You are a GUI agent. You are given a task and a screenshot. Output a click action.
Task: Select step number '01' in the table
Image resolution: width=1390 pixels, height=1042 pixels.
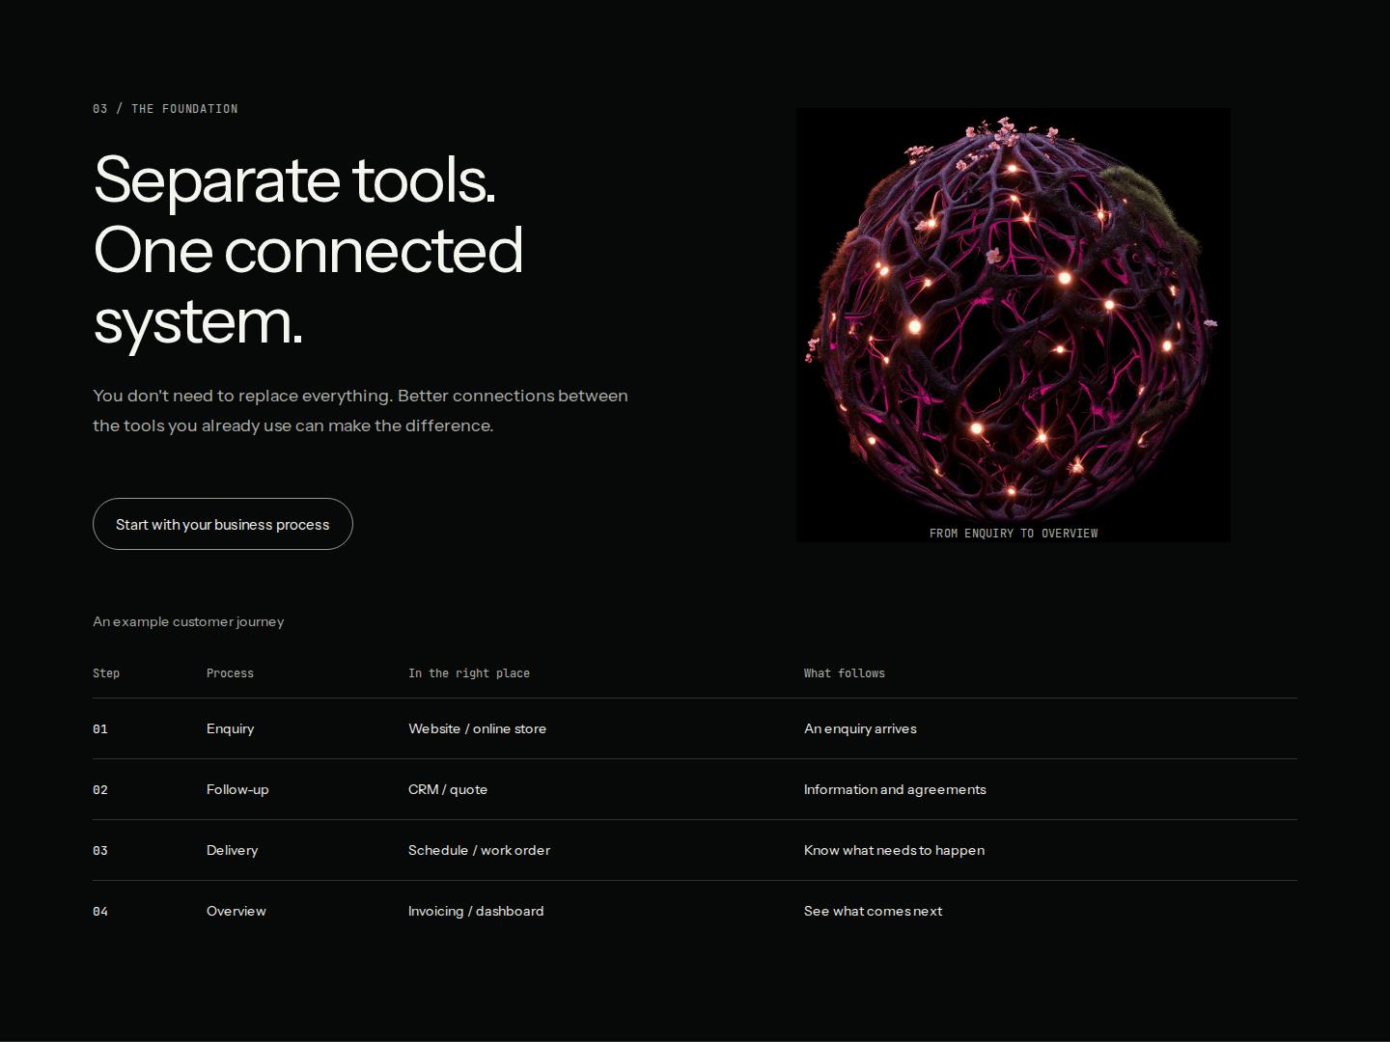click(100, 729)
